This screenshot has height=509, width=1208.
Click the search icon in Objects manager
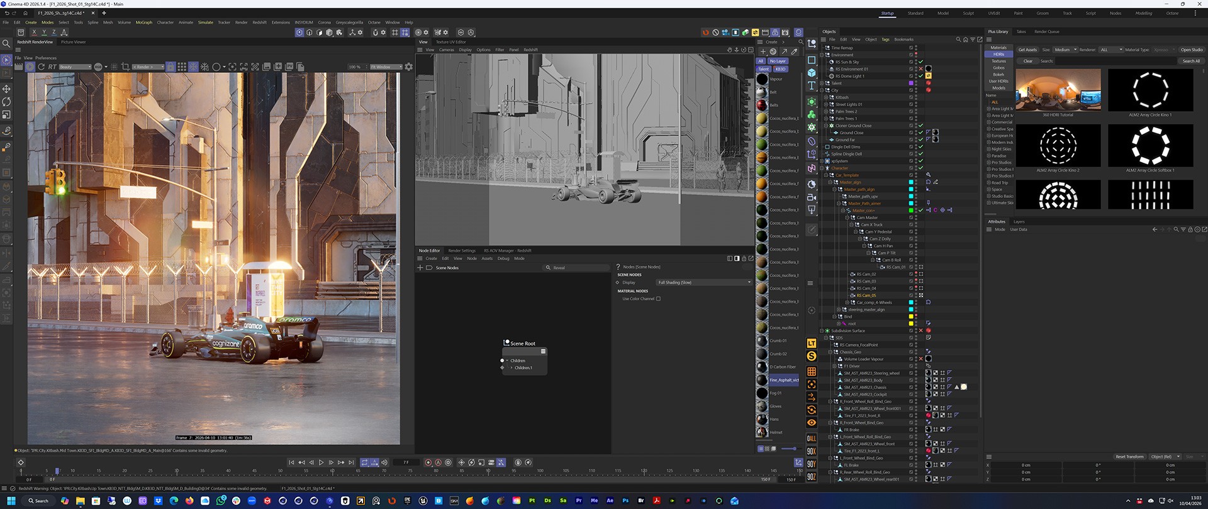958,40
